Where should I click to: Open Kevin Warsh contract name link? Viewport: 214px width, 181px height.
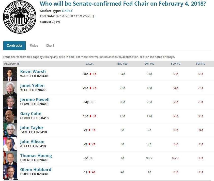click(x=33, y=72)
